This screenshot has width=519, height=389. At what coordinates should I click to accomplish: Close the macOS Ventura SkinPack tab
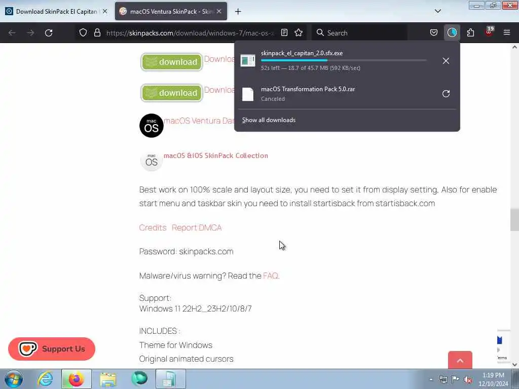pos(219,11)
